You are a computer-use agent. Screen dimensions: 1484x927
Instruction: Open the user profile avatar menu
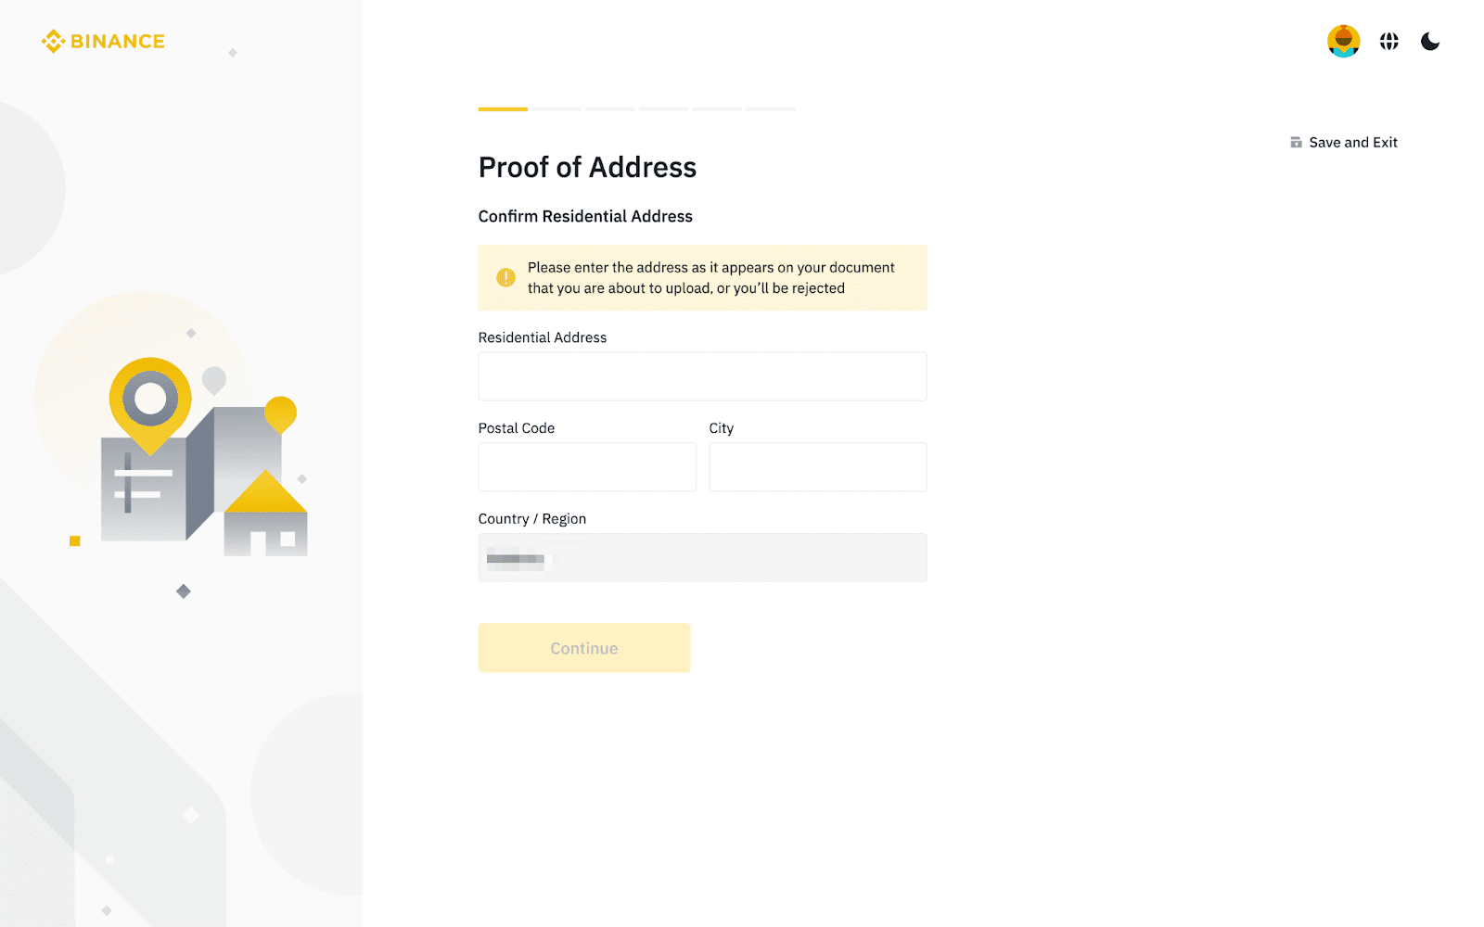click(x=1343, y=42)
